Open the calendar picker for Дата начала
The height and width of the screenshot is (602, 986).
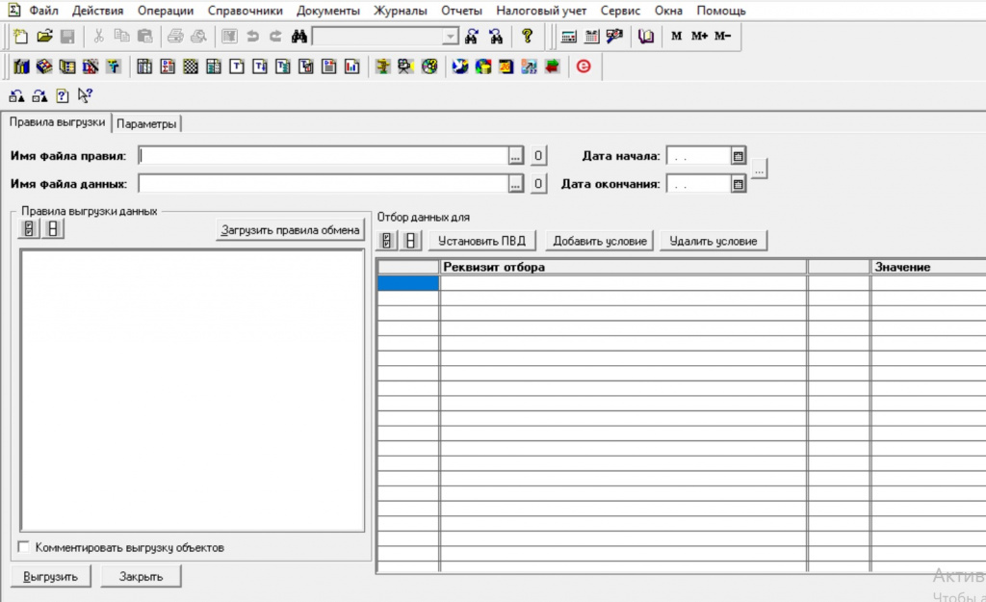739,155
